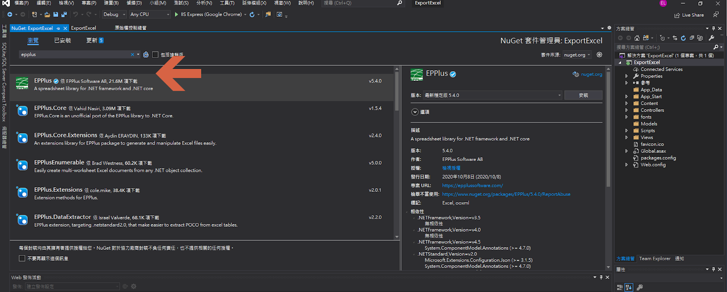The width and height of the screenshot is (727, 292).
Task: Click the feedback icon beside Live Share
Action: coord(716,15)
